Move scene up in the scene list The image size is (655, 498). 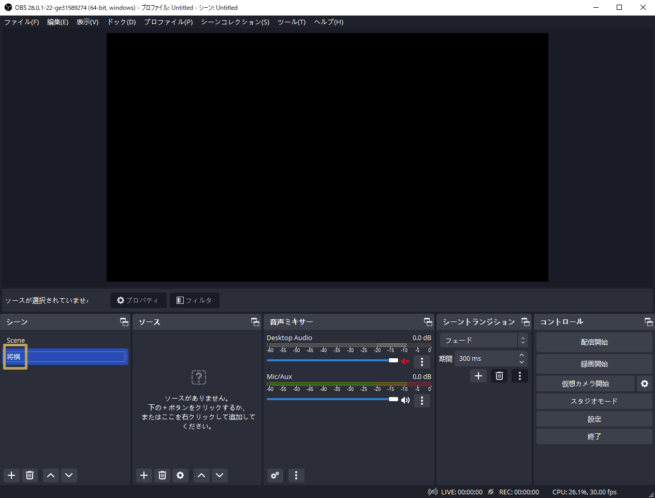(51, 475)
